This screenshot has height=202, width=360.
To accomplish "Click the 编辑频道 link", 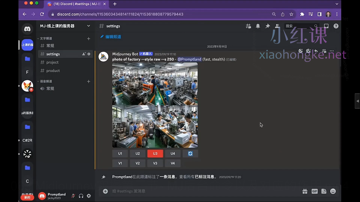I will [x=111, y=37].
